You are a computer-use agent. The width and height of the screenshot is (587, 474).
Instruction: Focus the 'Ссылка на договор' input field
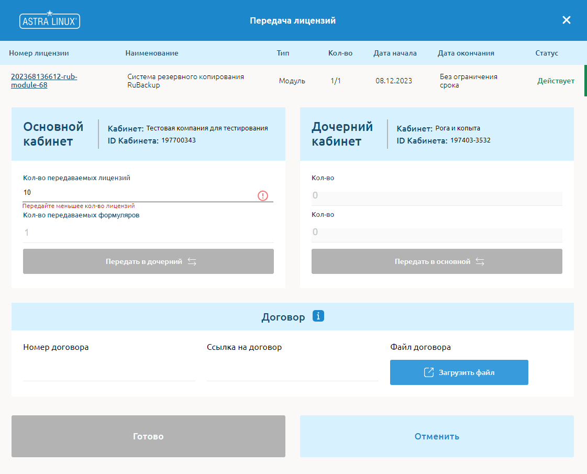click(292, 371)
